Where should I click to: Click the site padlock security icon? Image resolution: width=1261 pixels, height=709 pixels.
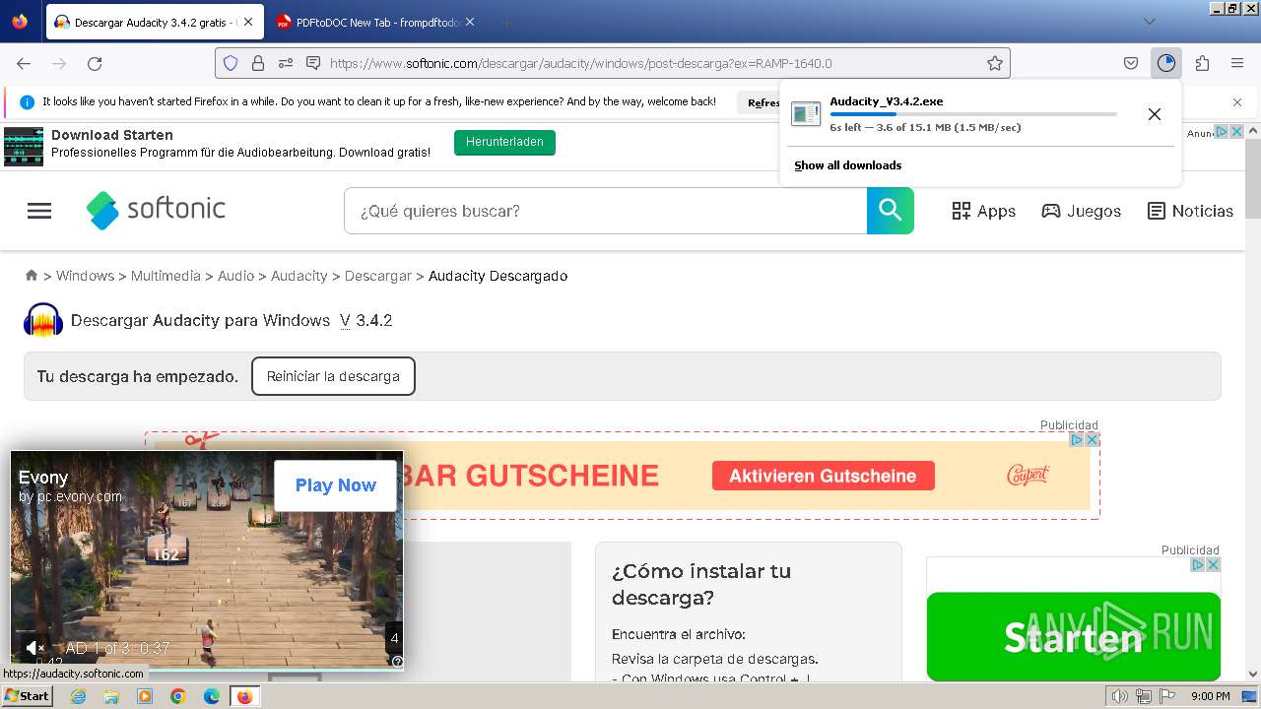coord(258,63)
